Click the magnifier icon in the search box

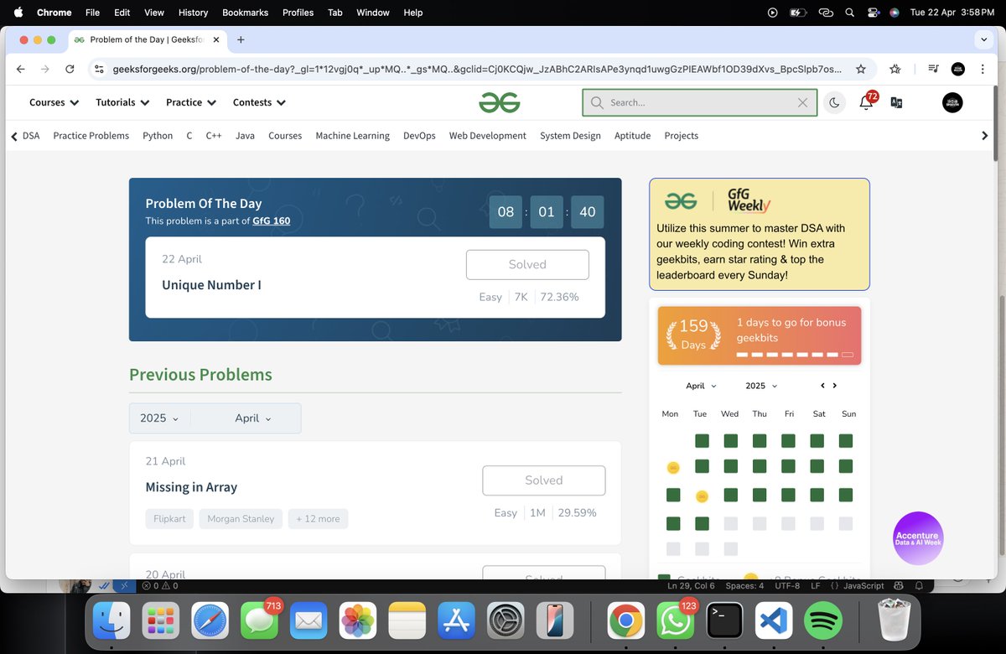[597, 102]
